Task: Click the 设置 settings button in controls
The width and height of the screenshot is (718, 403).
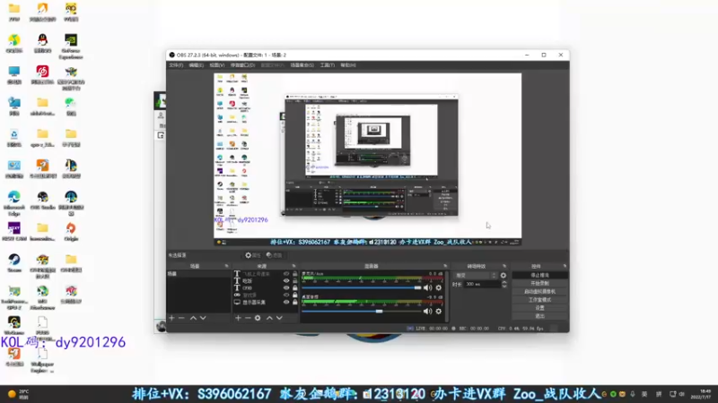Action: [x=540, y=308]
